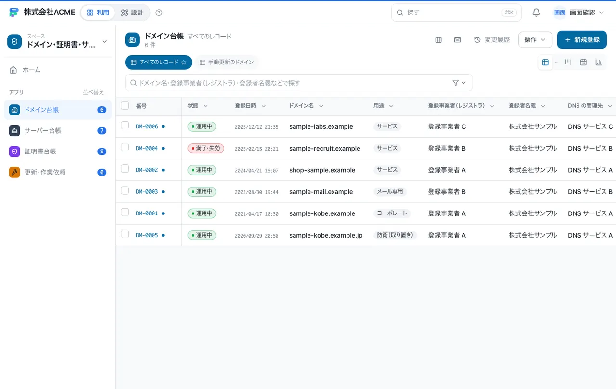Open the filter dropdown in search bar

point(460,83)
